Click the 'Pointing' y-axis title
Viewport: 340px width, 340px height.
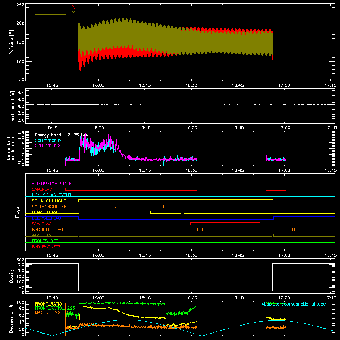[11, 42]
